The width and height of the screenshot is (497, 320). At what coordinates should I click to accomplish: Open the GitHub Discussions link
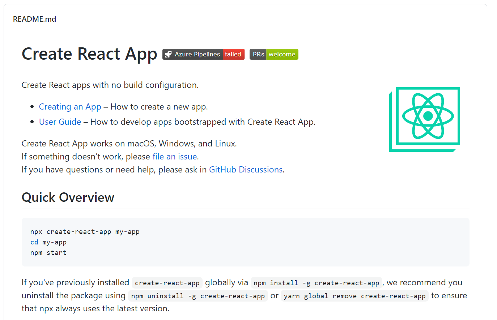[246, 170]
